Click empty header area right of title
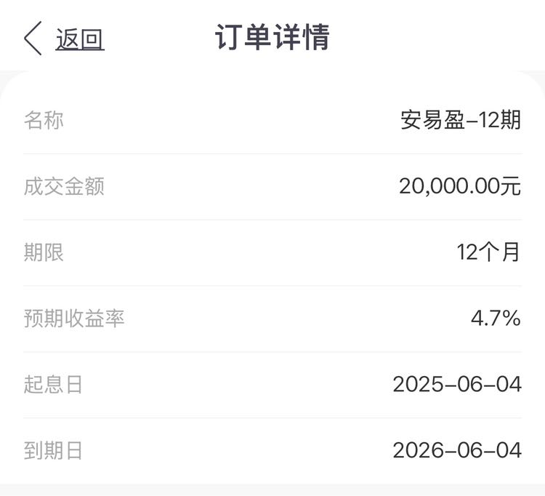The width and height of the screenshot is (545, 496). (x=435, y=37)
